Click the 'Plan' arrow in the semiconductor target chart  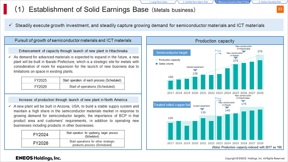click(x=218, y=53)
